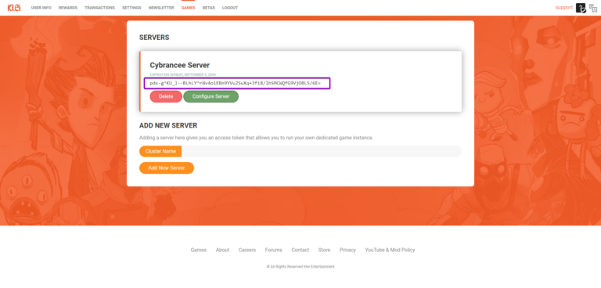Image resolution: width=601 pixels, height=288 pixels.
Task: Open account Settings
Action: 131,8
